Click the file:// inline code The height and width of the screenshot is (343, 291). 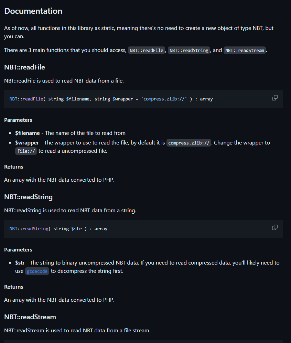26,151
